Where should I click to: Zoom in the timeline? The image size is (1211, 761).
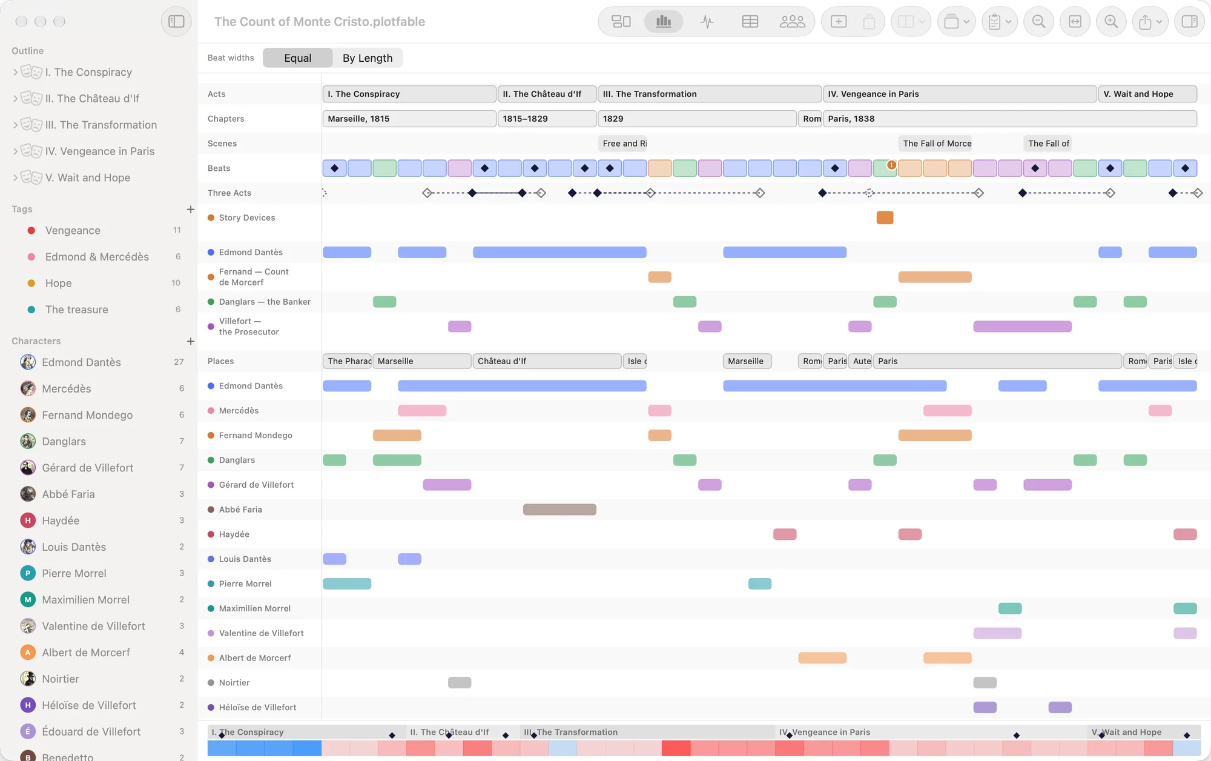coord(1111,21)
